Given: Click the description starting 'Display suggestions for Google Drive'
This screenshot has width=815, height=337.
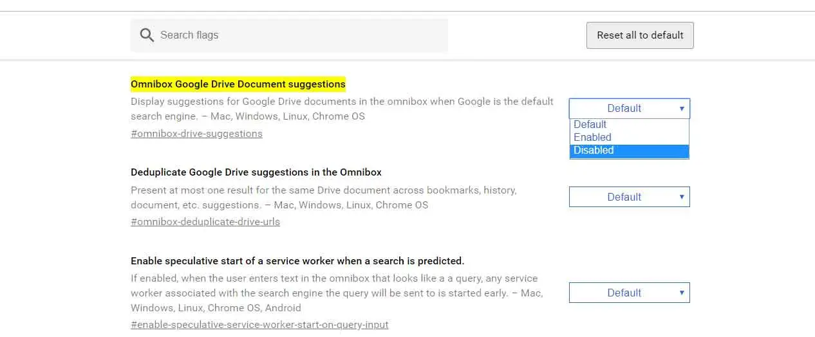Looking at the screenshot, I should tap(342, 109).
